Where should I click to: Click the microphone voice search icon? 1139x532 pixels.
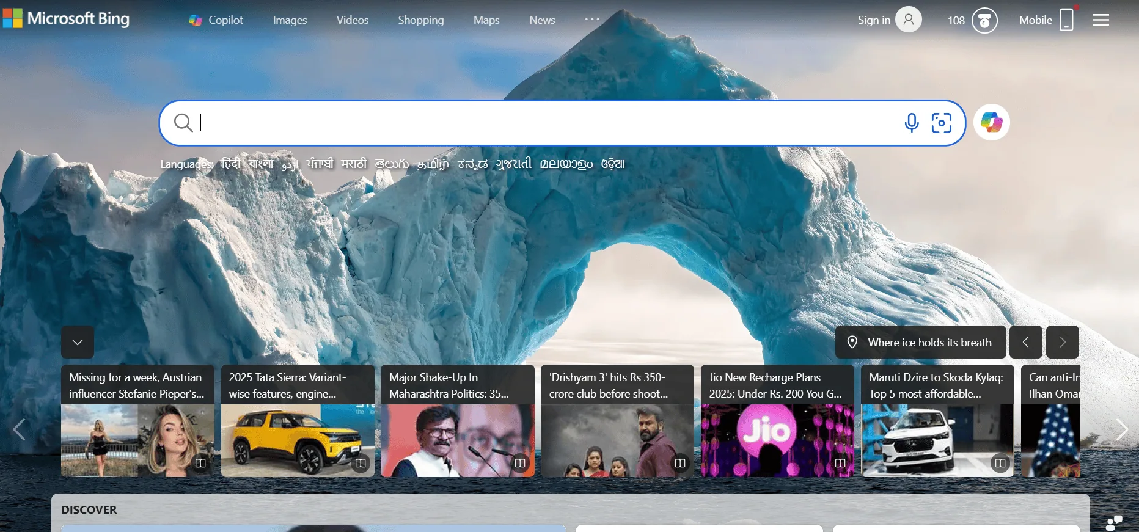click(x=911, y=123)
